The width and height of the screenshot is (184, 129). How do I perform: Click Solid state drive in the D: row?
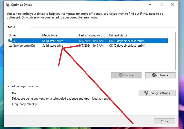(53, 46)
